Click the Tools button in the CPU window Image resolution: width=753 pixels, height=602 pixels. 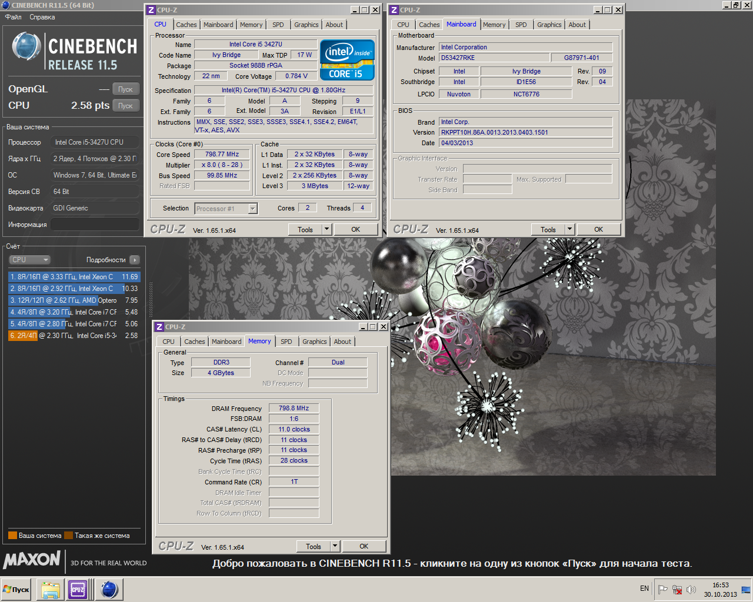tap(305, 230)
